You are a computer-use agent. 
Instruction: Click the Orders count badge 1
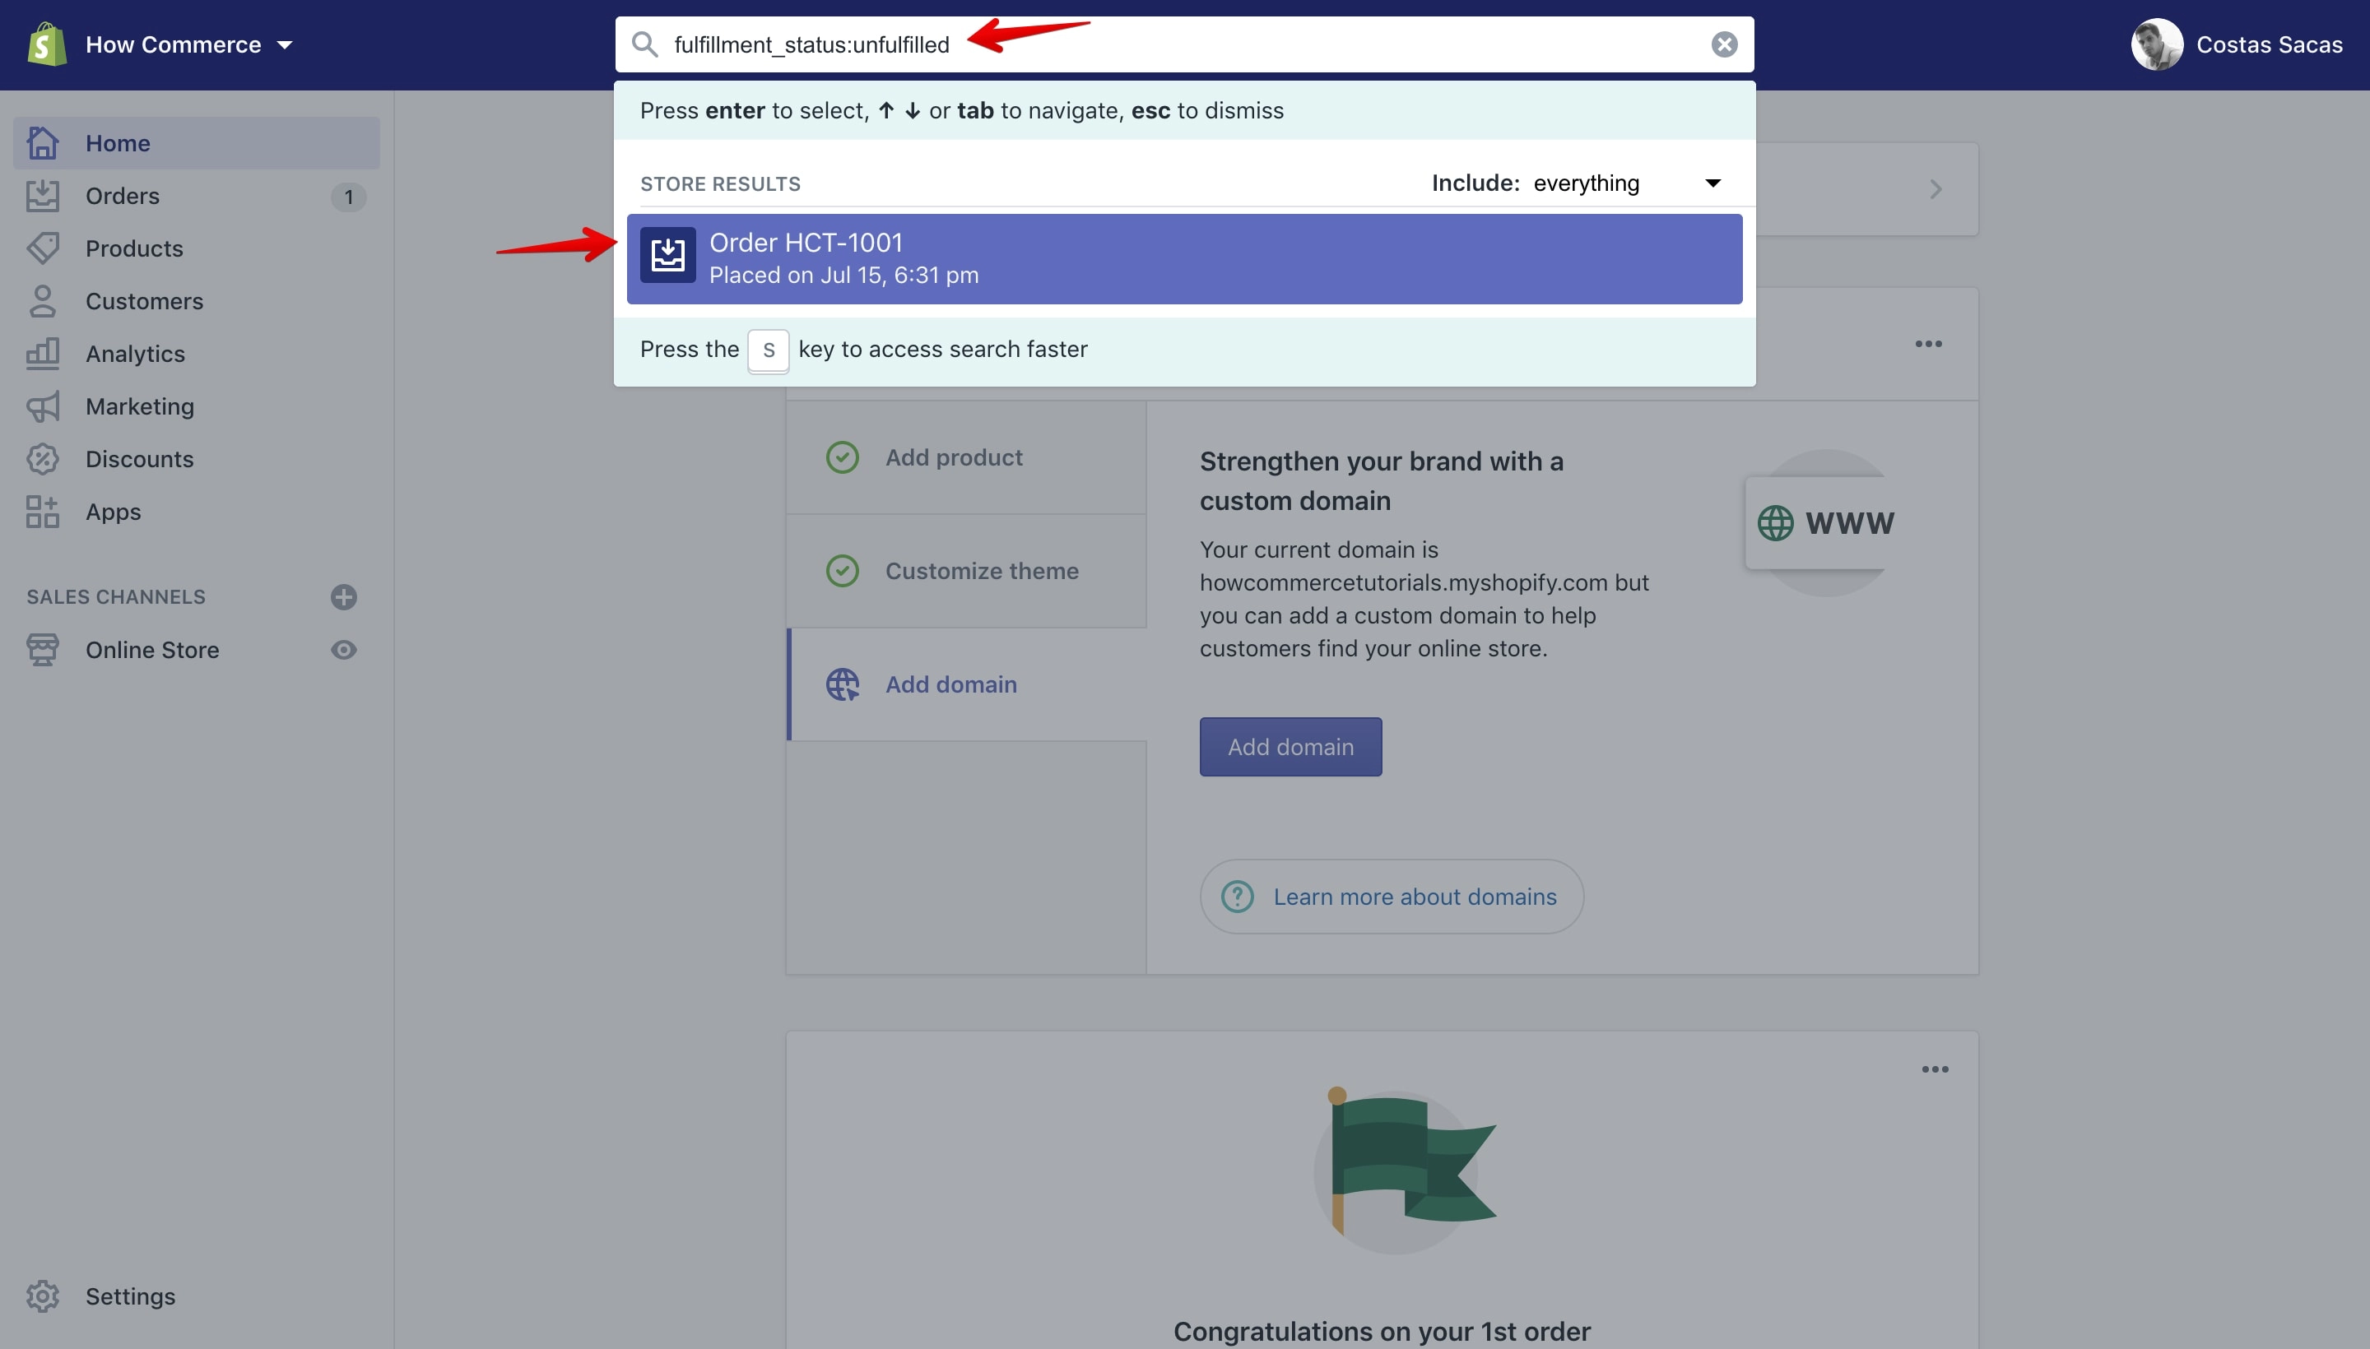(348, 197)
